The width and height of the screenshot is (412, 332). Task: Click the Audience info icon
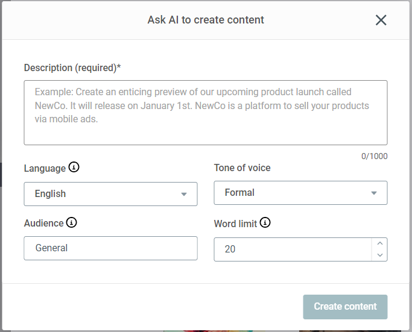[72, 223]
